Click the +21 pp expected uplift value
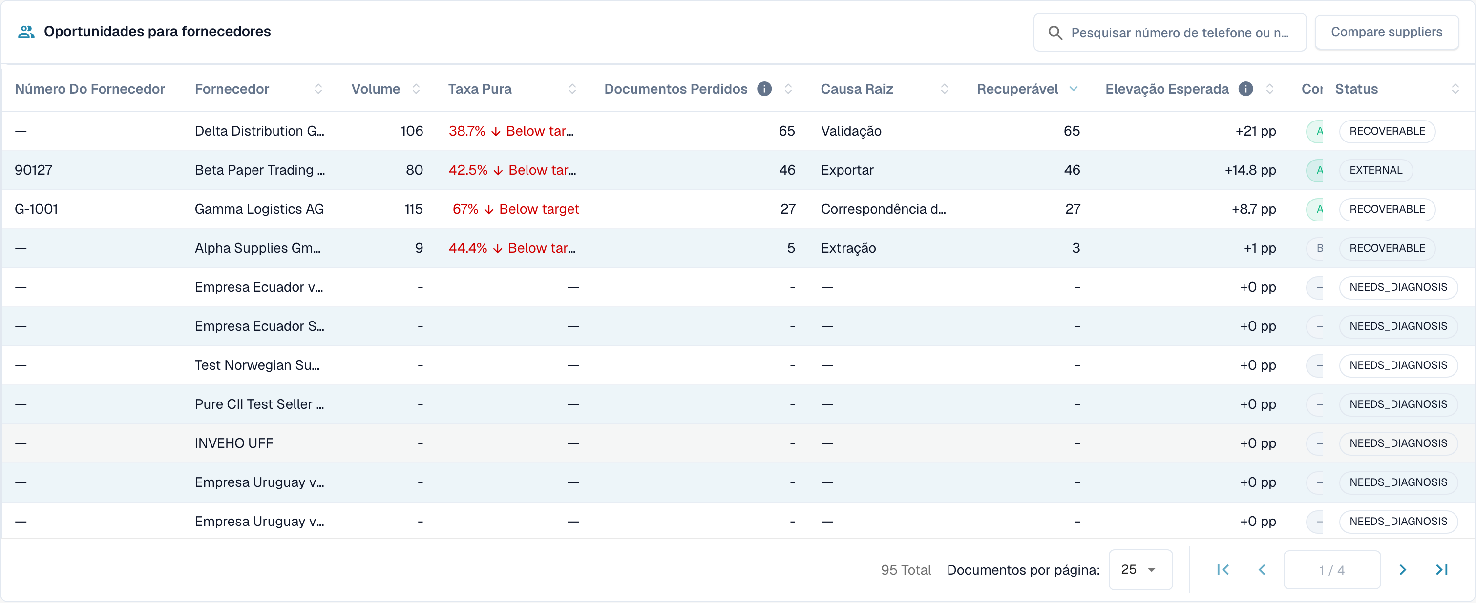1476x603 pixels. pyautogui.click(x=1255, y=131)
